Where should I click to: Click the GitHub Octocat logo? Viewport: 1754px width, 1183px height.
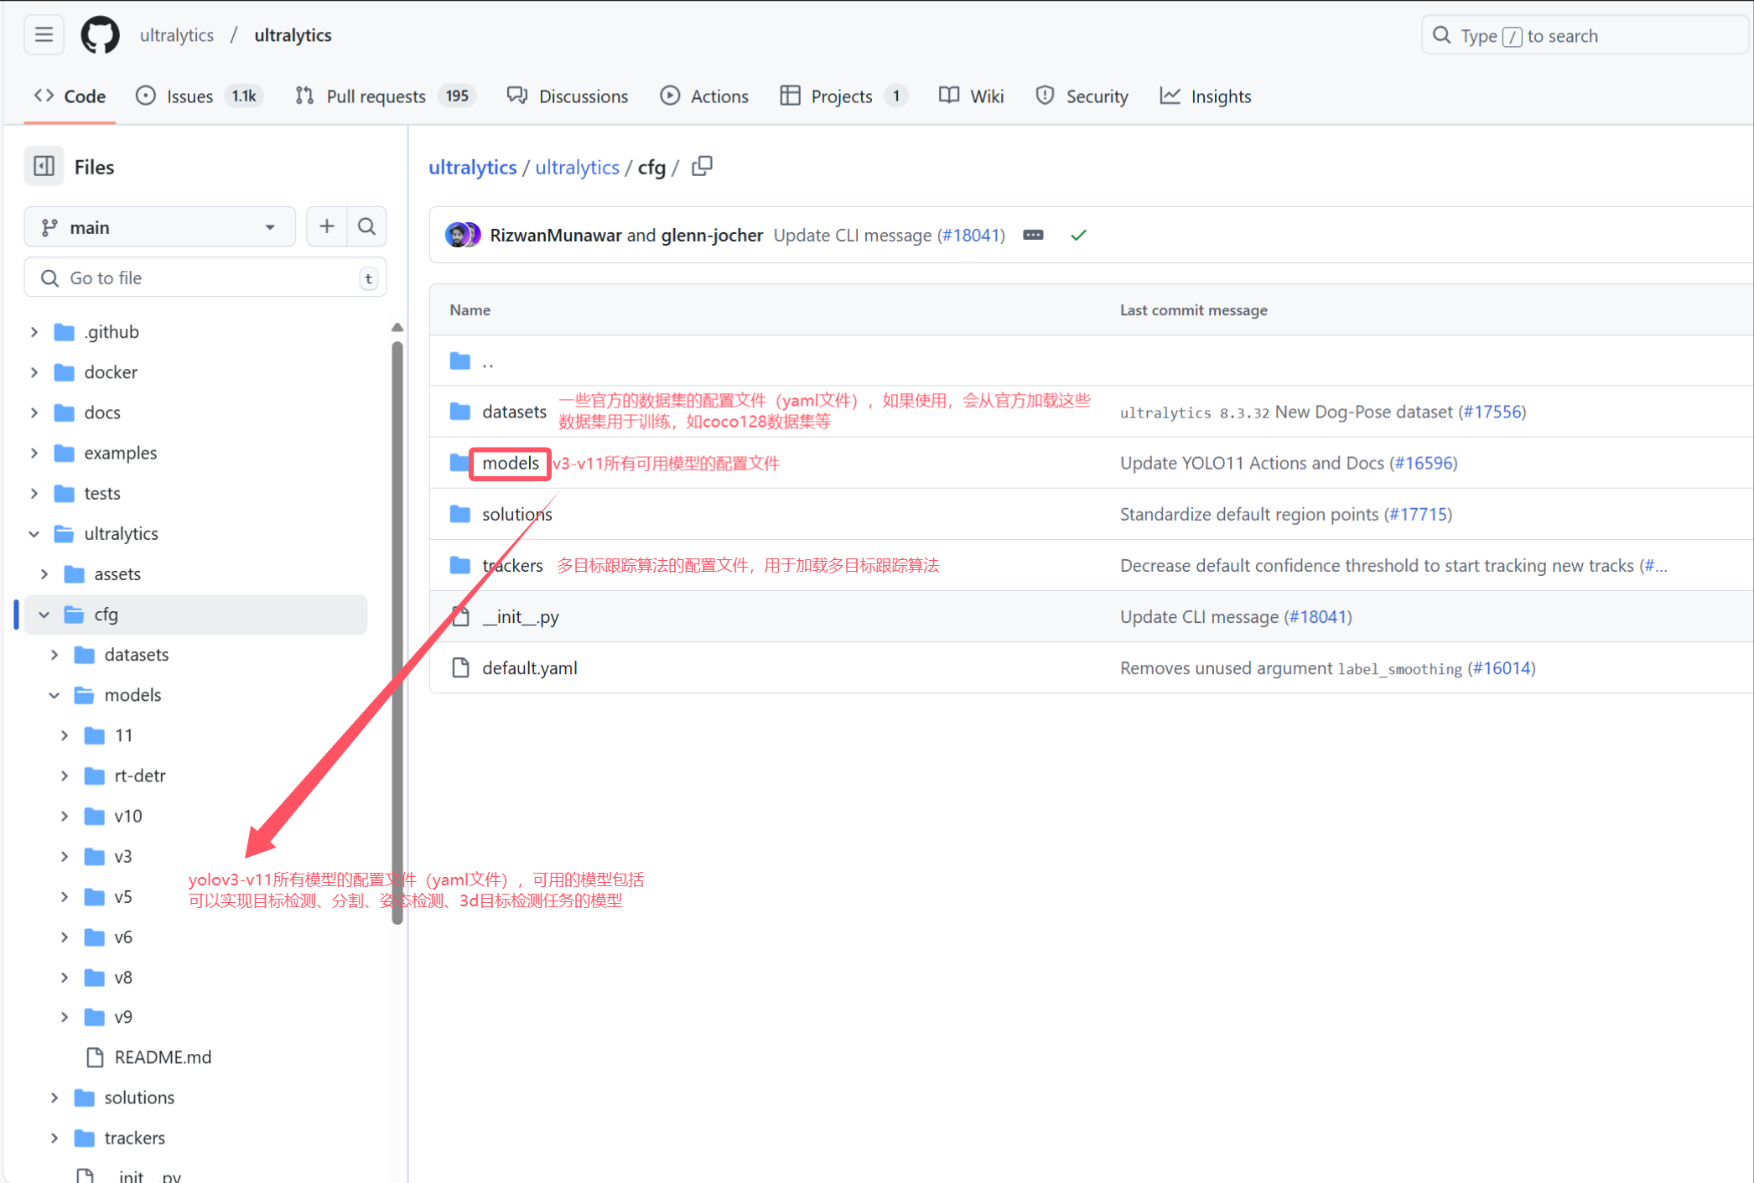(100, 35)
